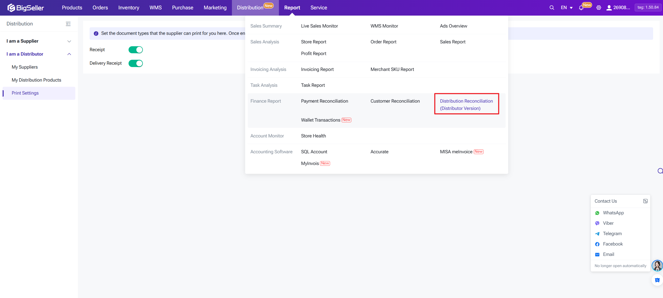Disable the Delivery Receipt toggle
The width and height of the screenshot is (663, 298).
point(136,63)
